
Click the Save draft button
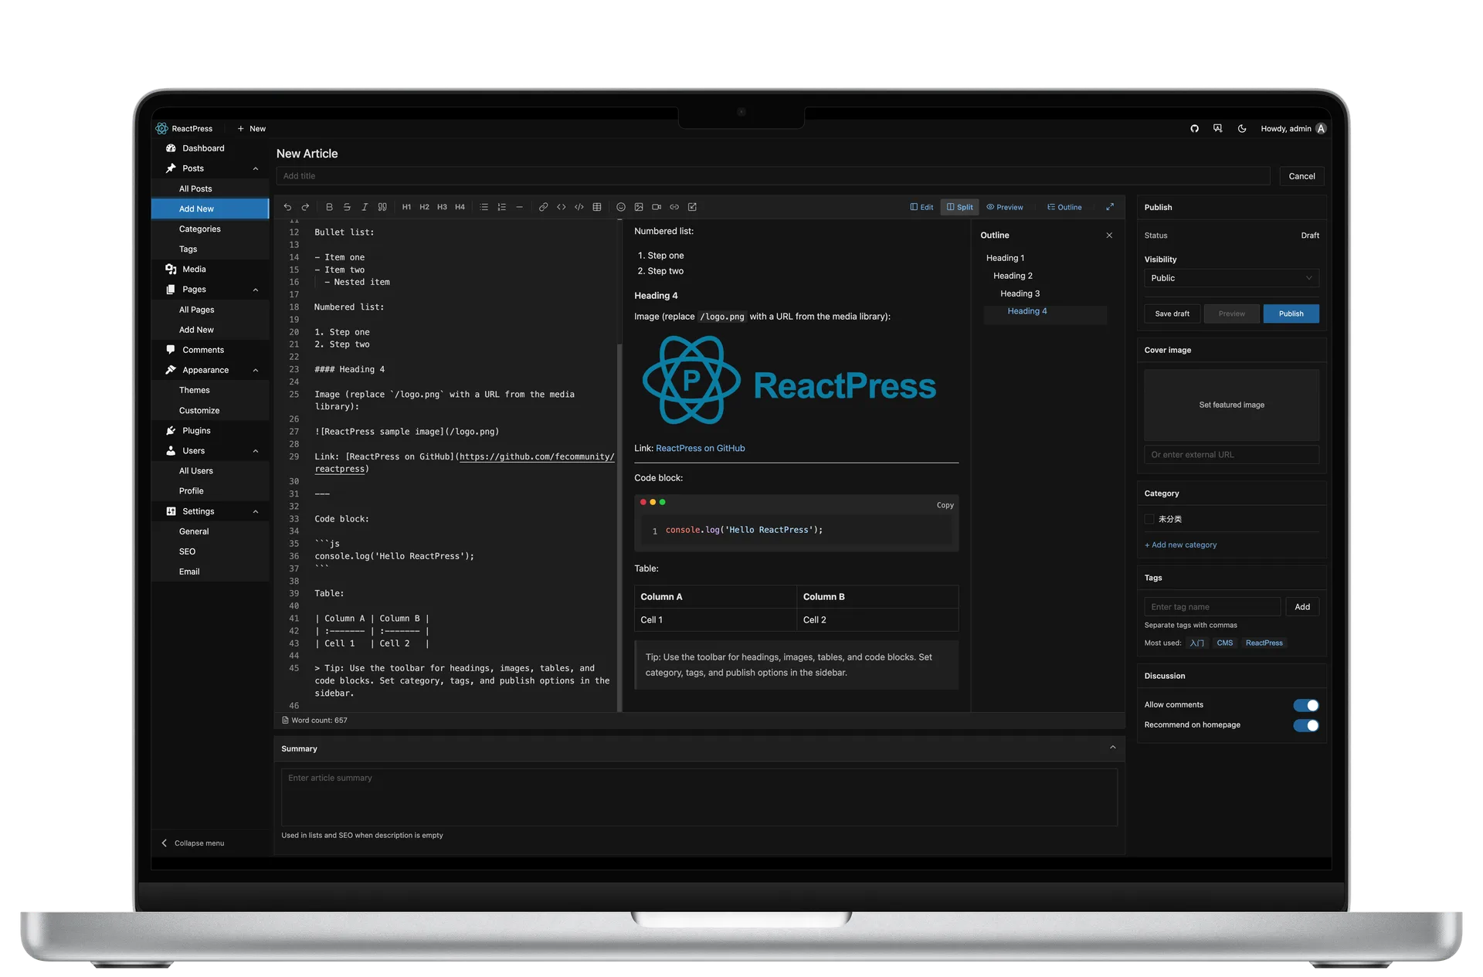point(1172,314)
